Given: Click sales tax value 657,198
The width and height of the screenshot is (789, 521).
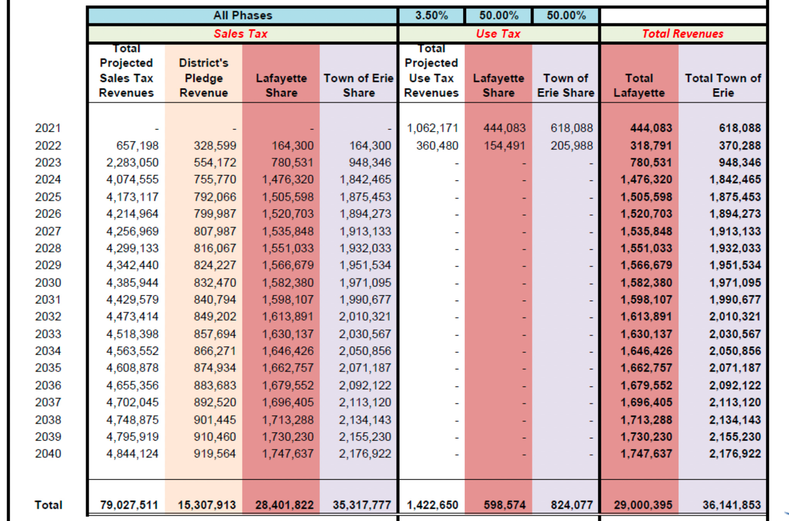Looking at the screenshot, I should point(137,146).
